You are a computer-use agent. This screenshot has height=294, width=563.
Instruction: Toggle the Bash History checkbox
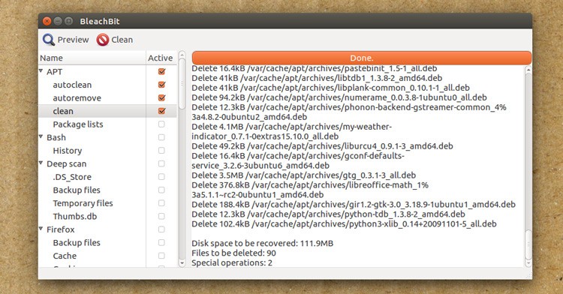point(161,150)
